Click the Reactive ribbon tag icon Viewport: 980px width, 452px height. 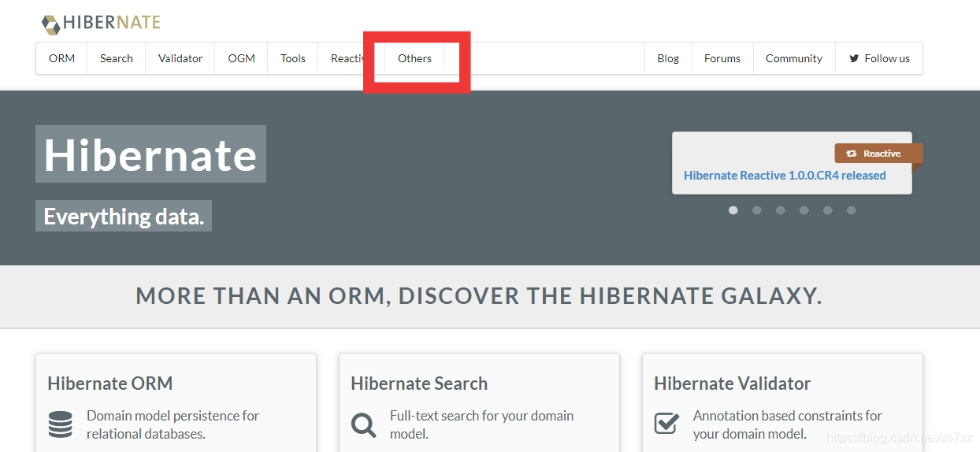point(851,154)
